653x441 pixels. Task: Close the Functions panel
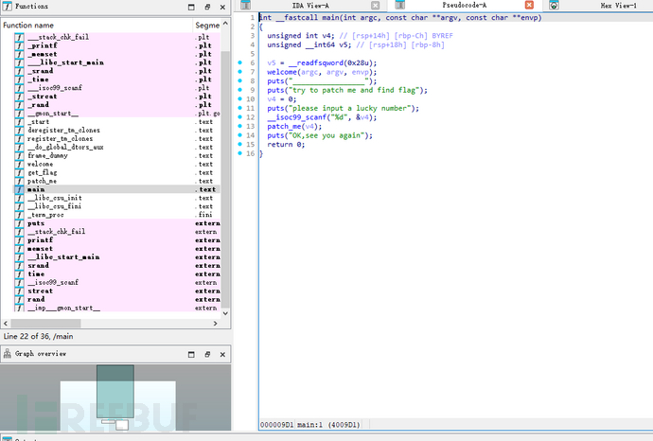click(224, 6)
